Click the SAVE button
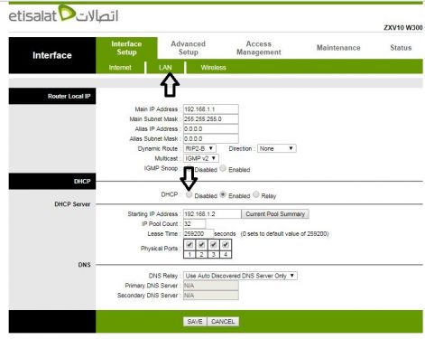425x339 pixels. (195, 322)
